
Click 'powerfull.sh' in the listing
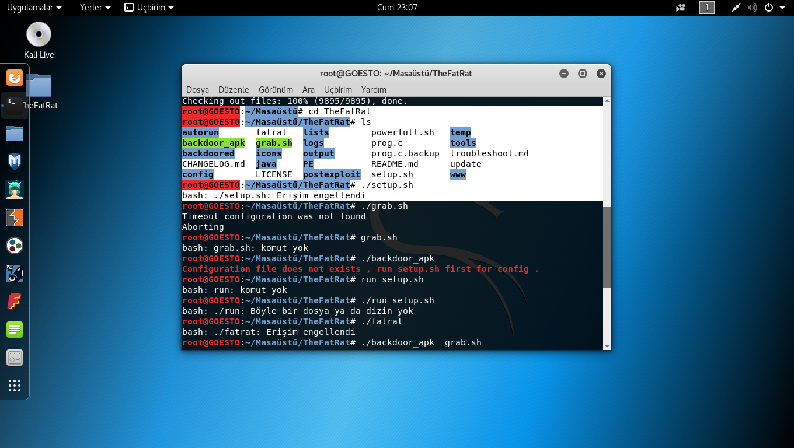coord(403,132)
